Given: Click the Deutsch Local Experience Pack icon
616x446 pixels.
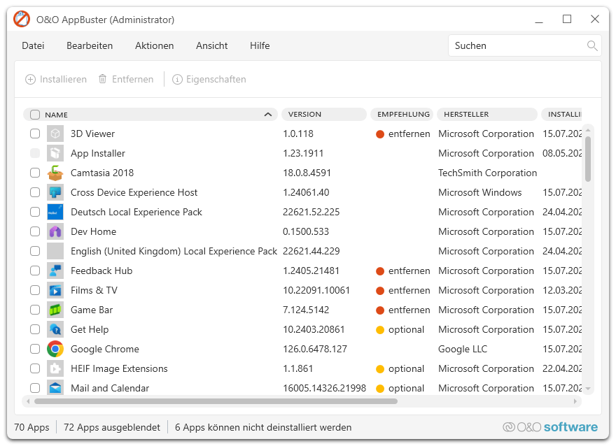Looking at the screenshot, I should tap(55, 213).
